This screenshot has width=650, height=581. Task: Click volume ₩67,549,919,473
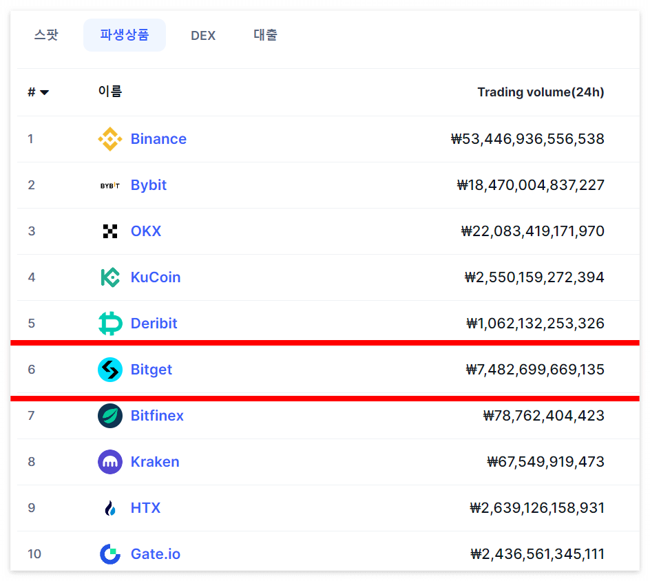545,462
